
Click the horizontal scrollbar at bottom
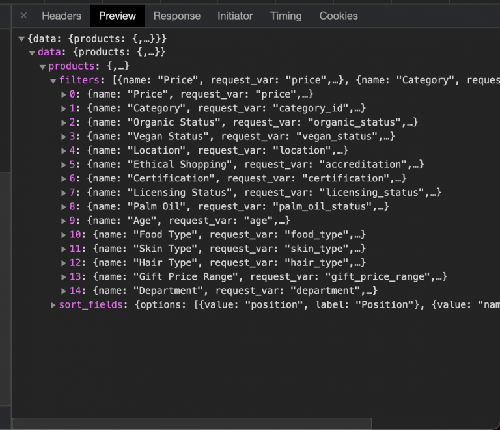coord(195,424)
